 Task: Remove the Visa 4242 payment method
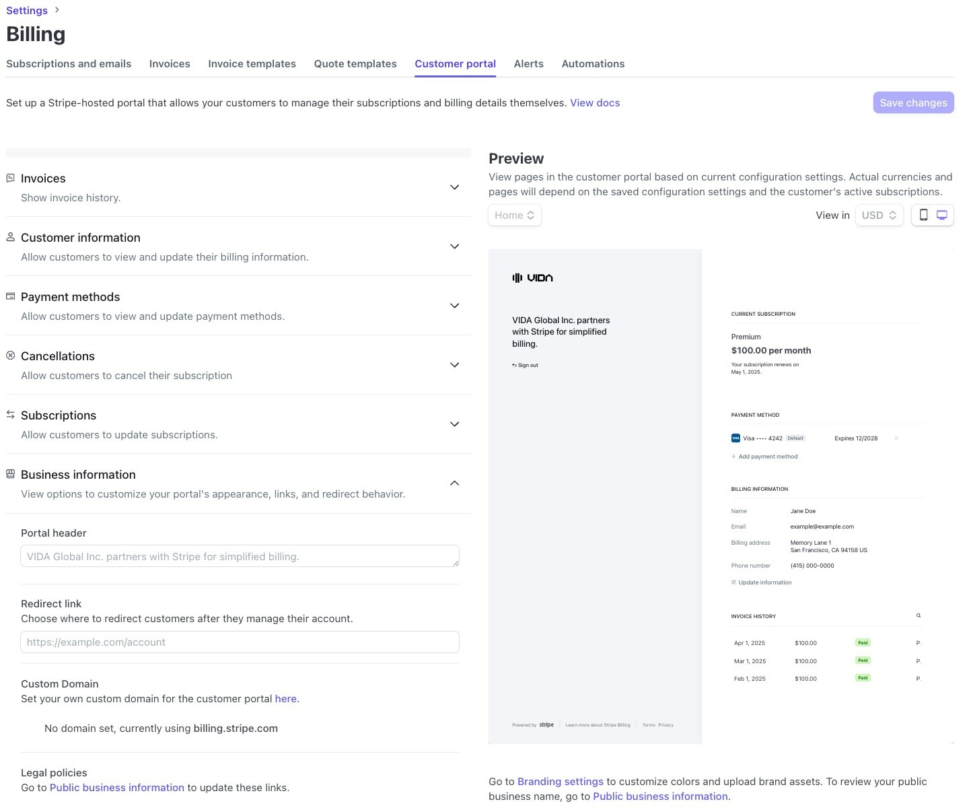pyautogui.click(x=896, y=438)
